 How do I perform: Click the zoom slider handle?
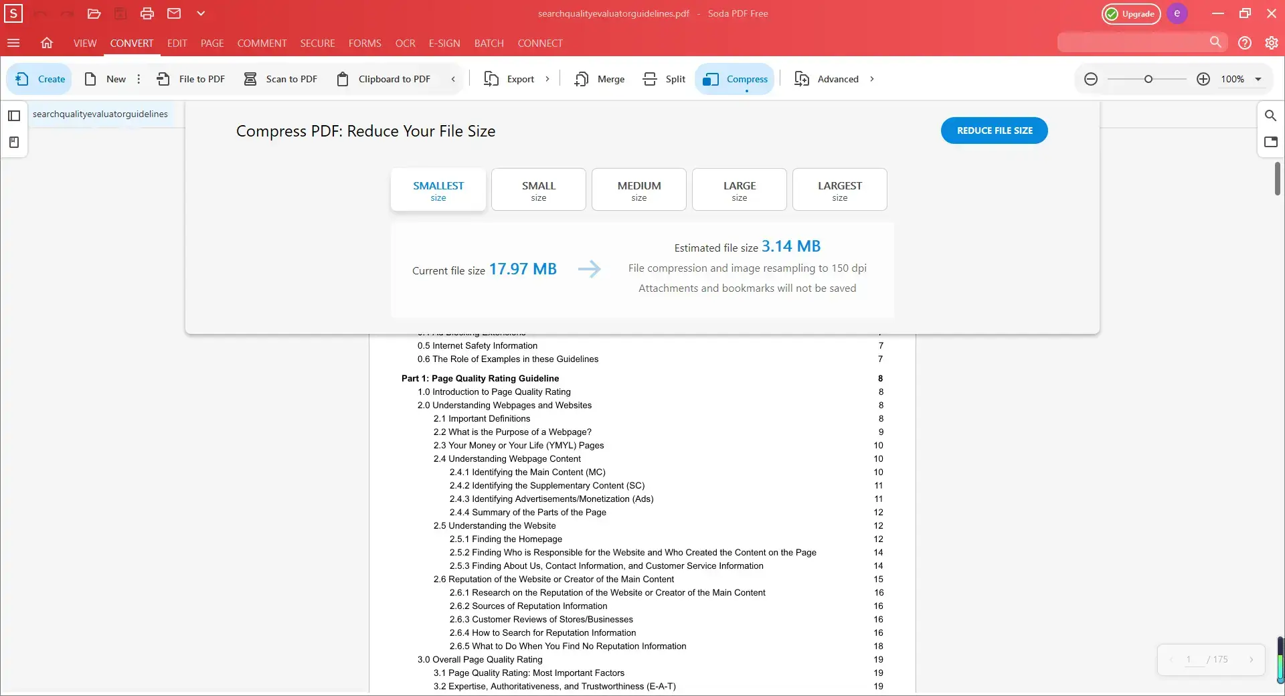click(x=1148, y=79)
